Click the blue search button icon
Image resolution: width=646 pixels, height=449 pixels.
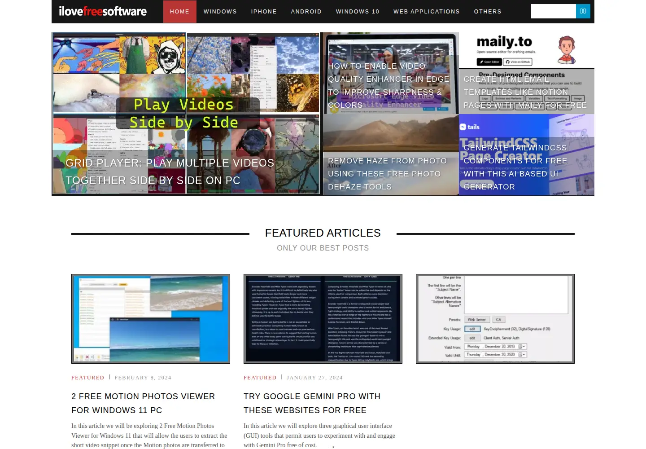click(x=583, y=11)
